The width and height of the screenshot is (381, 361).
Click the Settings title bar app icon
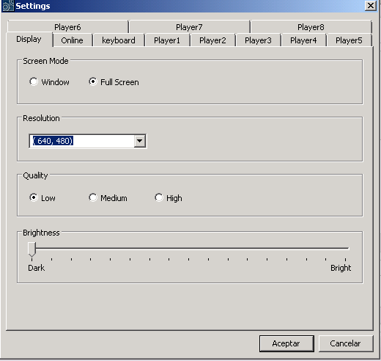pos(7,6)
